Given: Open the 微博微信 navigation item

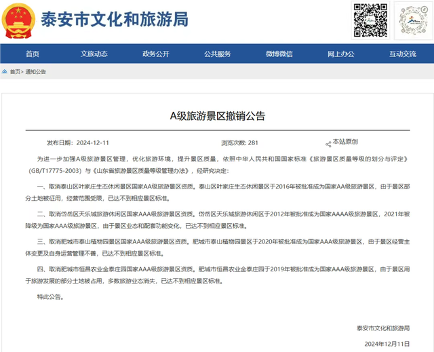Looking at the screenshot, I should tap(279, 54).
